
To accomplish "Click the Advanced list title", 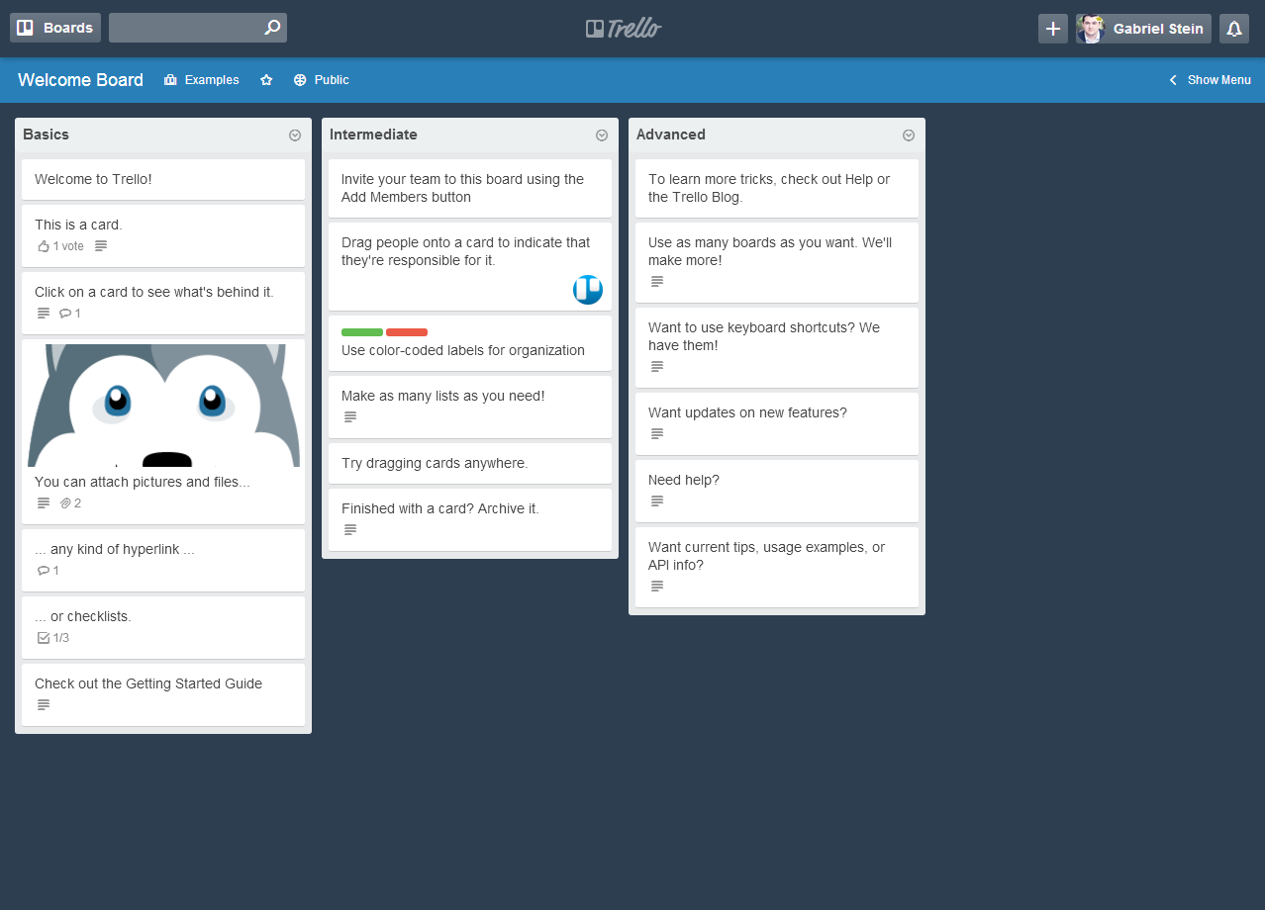I will point(671,135).
